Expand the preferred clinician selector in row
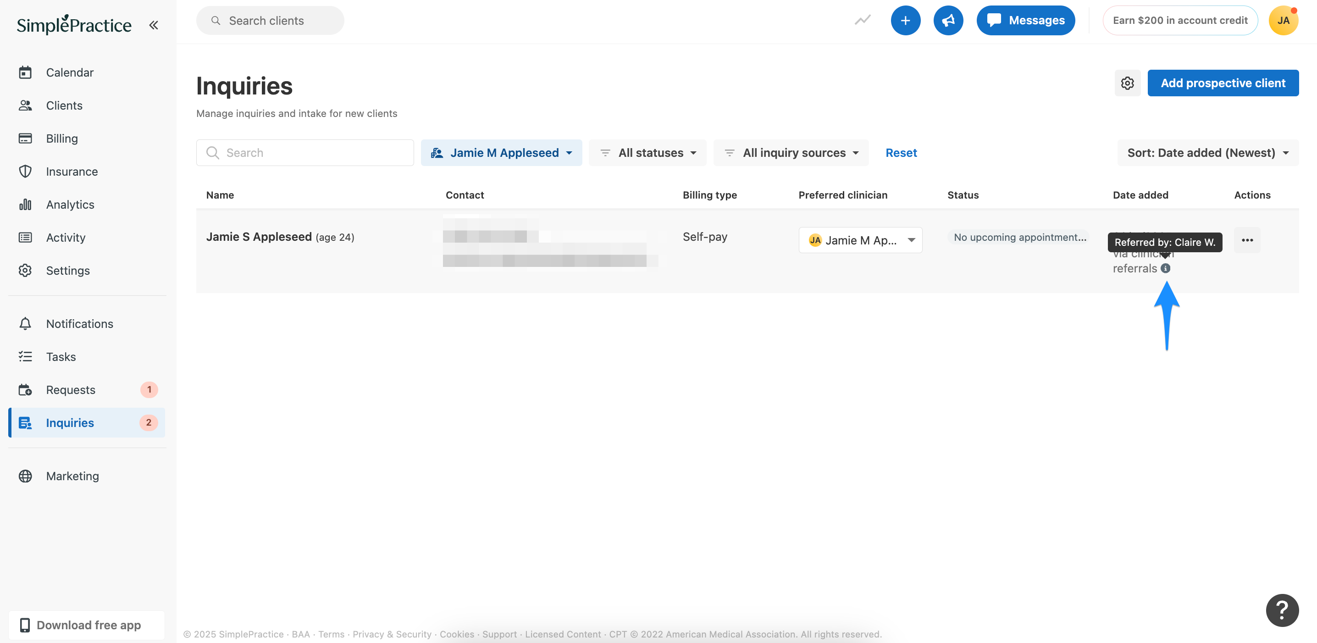1317x643 pixels. click(860, 240)
